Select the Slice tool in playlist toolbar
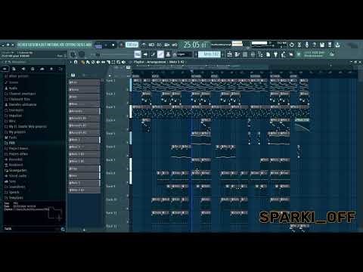363x272 pixels. [x=108, y=62]
